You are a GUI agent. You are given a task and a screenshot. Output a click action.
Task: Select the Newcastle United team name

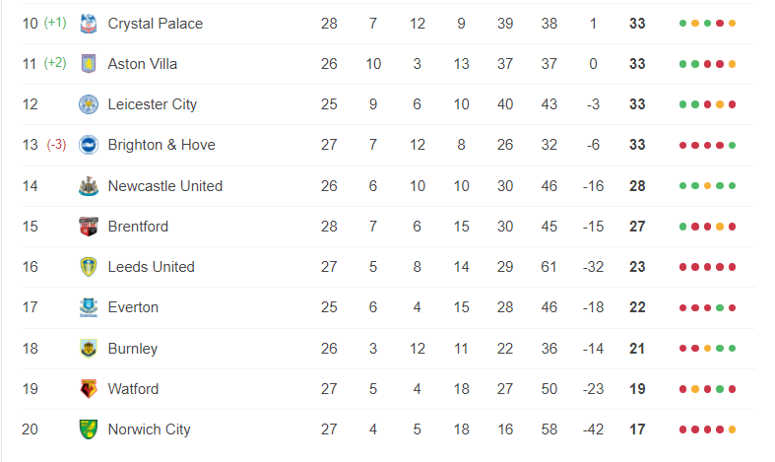[165, 186]
